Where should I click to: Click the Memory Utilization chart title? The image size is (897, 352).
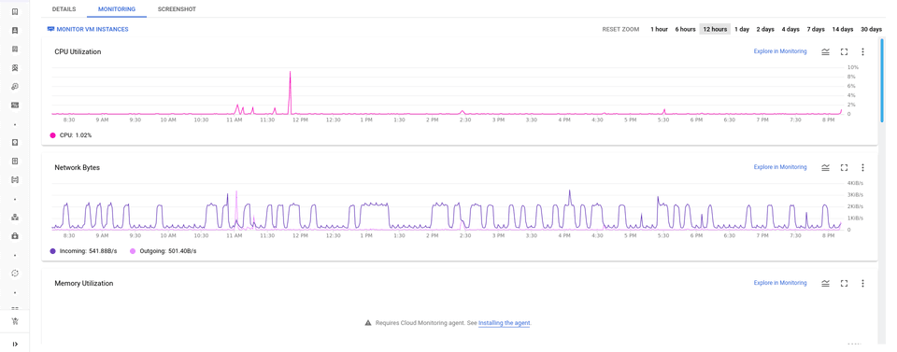pyautogui.click(x=84, y=284)
